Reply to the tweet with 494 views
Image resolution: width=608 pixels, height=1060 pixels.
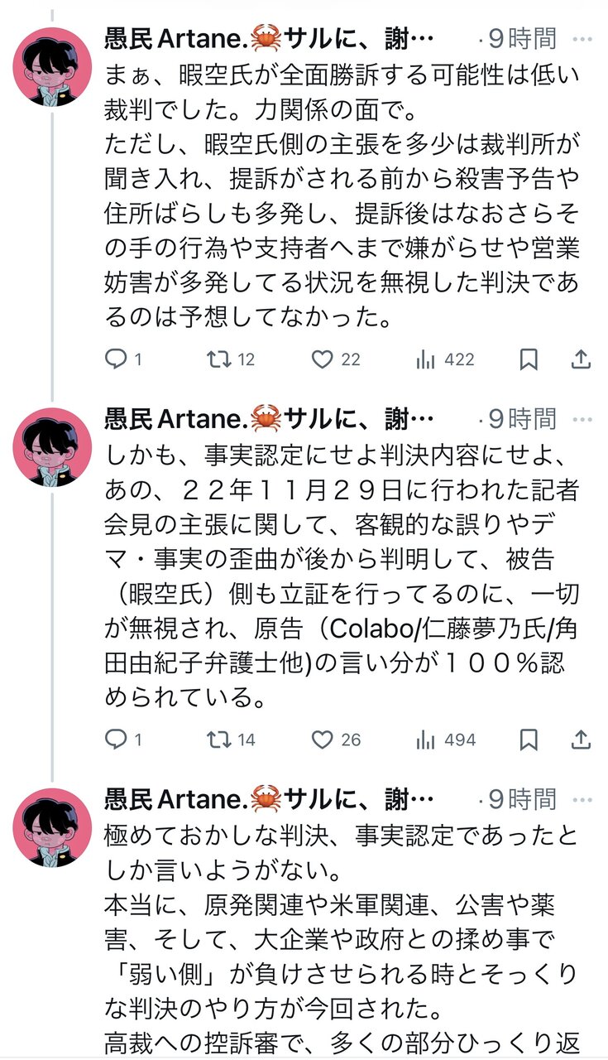(x=124, y=740)
